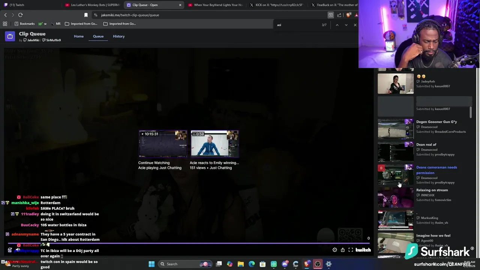
Task: Click the Clip Queue purple logo icon
Action: coord(10,36)
